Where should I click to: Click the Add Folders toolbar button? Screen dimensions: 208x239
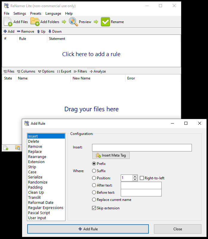tap(45, 22)
